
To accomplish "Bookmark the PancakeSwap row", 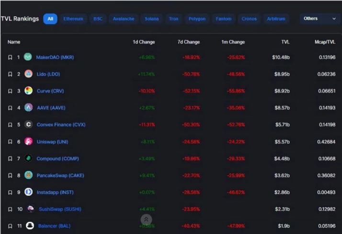I will pyautogui.click(x=10, y=175).
